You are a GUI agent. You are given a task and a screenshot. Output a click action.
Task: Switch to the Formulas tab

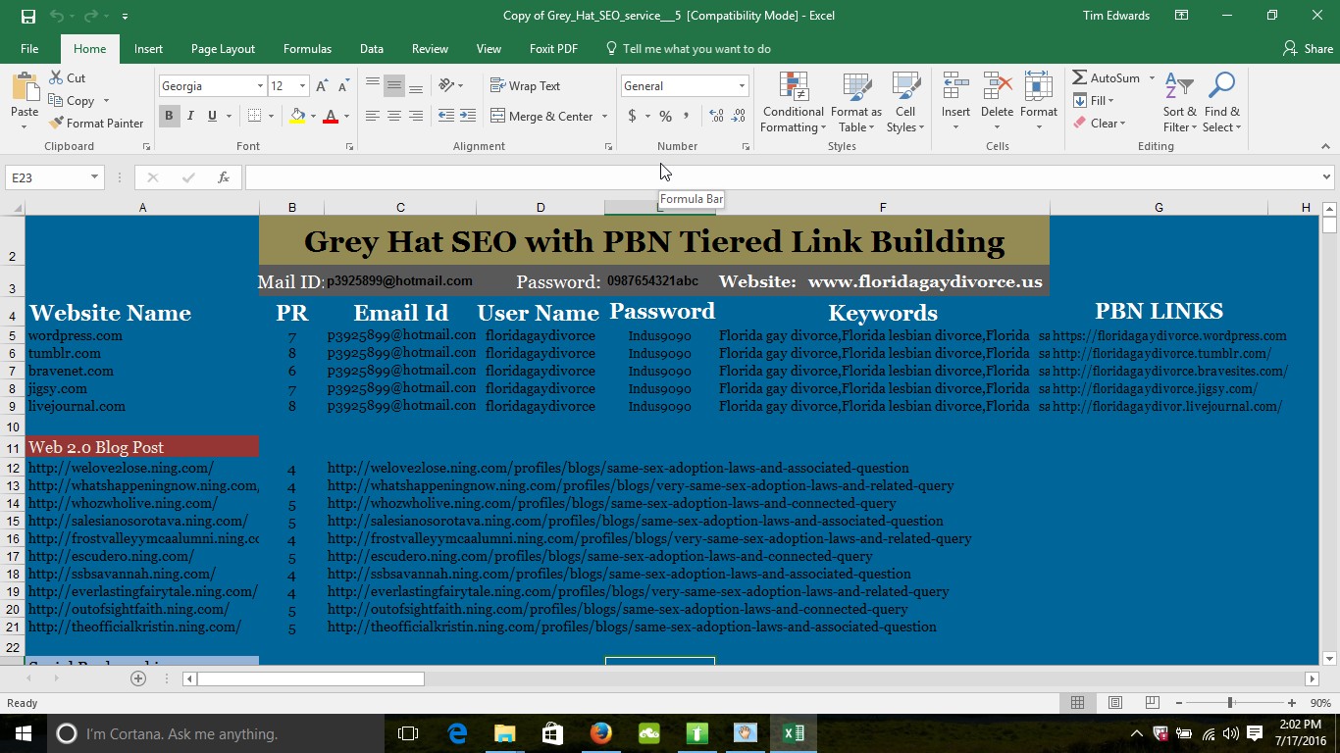[307, 48]
